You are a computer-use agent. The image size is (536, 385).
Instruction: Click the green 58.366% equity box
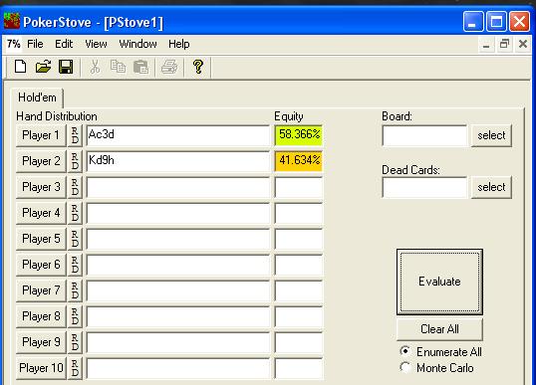[299, 135]
